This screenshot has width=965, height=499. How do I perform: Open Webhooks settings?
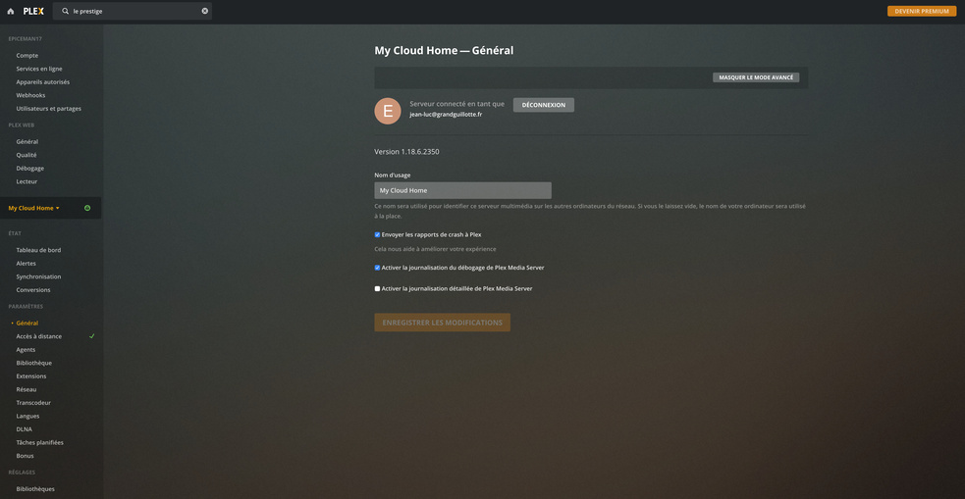[x=30, y=95]
